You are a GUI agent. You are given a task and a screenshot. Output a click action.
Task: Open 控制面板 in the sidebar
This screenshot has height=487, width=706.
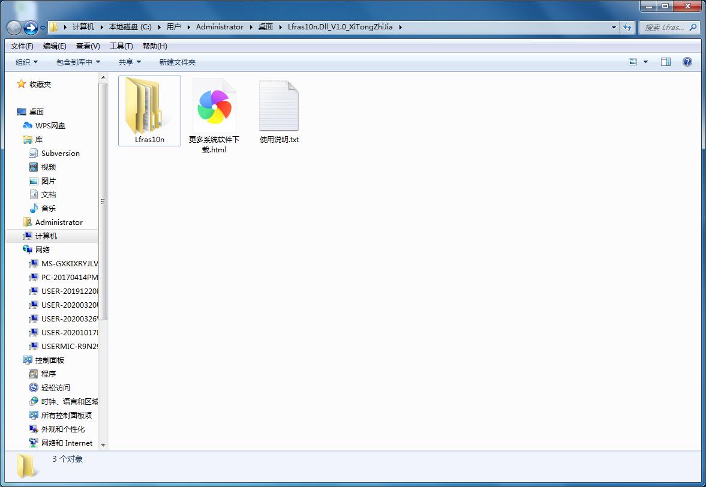coord(50,360)
